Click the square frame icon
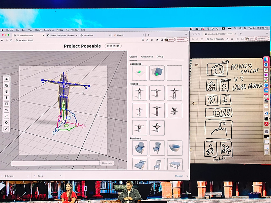Image resolution: width=271 pixels, height=203 pixels. click(6, 104)
